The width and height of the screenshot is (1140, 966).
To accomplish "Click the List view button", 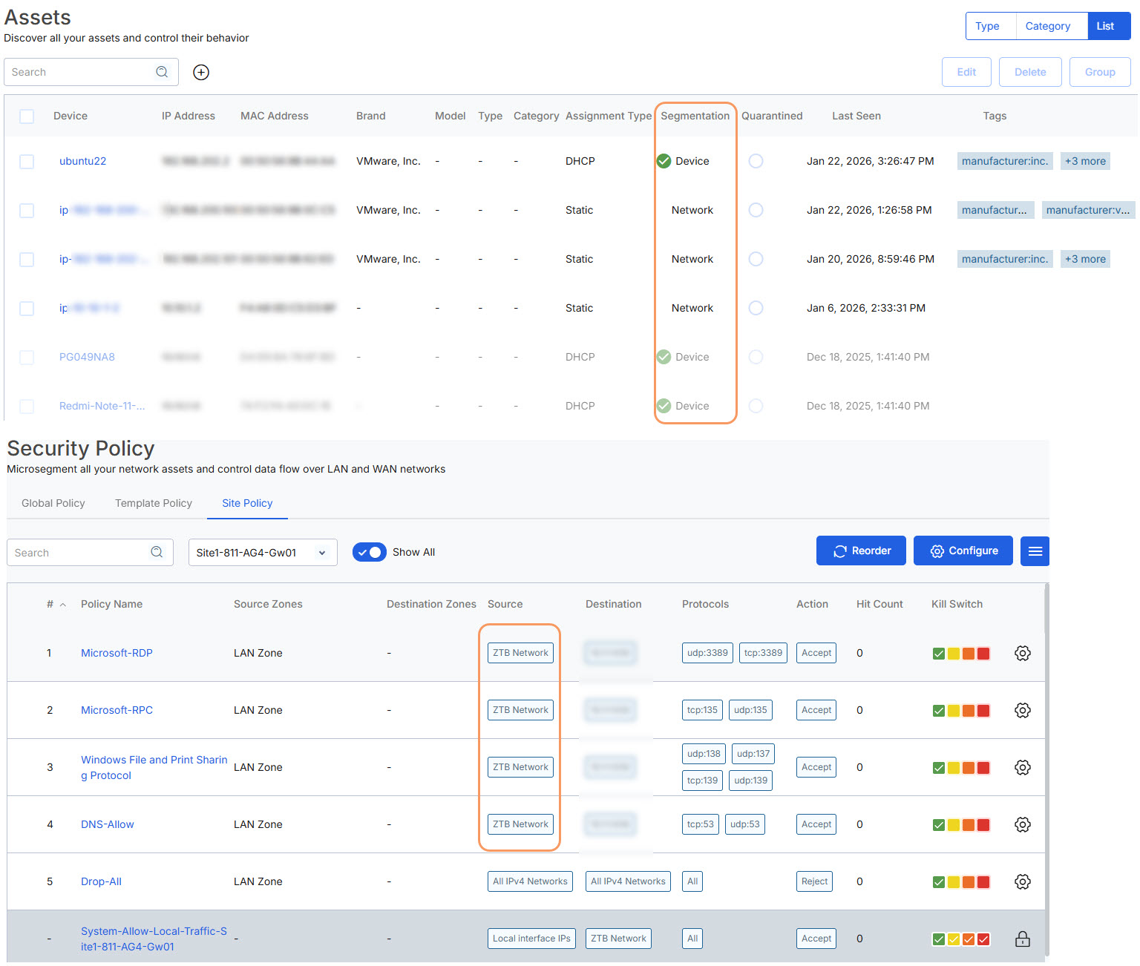I will tap(1109, 26).
